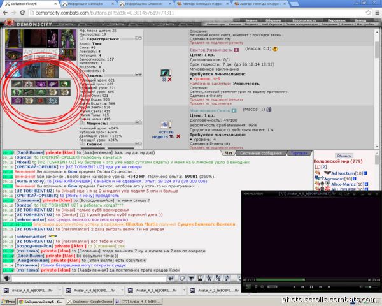
Task: Click the blue swirl icon in bottom skill row
Action: [x=53, y=101]
